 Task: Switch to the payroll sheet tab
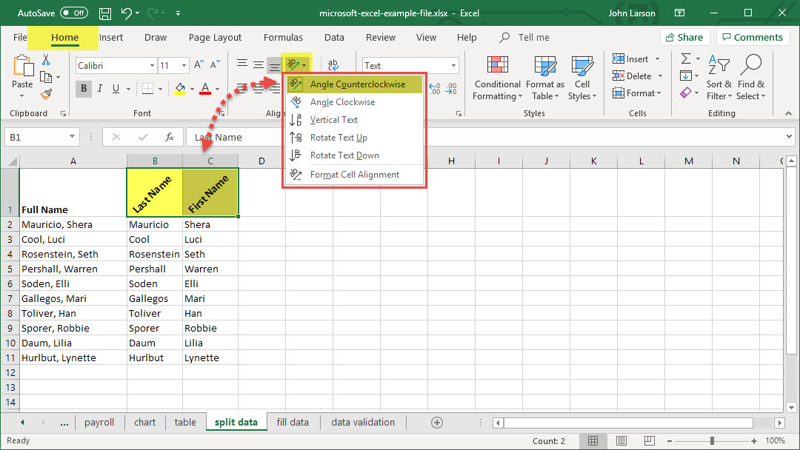pyautogui.click(x=99, y=423)
